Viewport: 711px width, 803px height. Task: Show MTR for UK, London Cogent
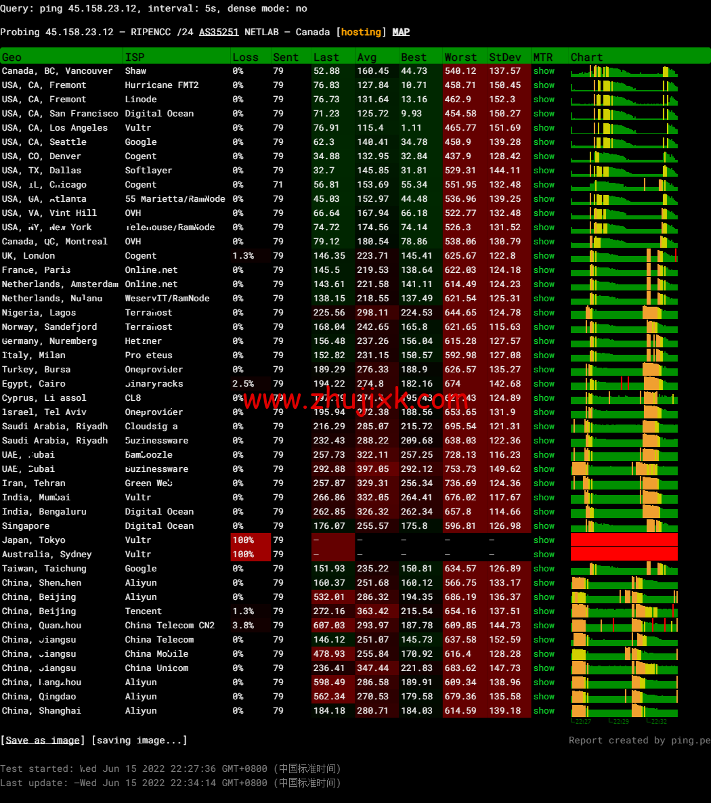(544, 256)
